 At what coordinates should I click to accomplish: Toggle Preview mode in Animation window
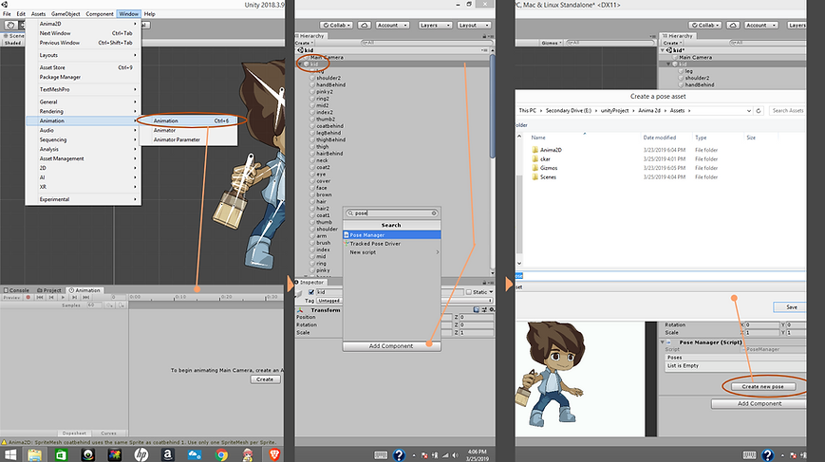pyautogui.click(x=11, y=297)
